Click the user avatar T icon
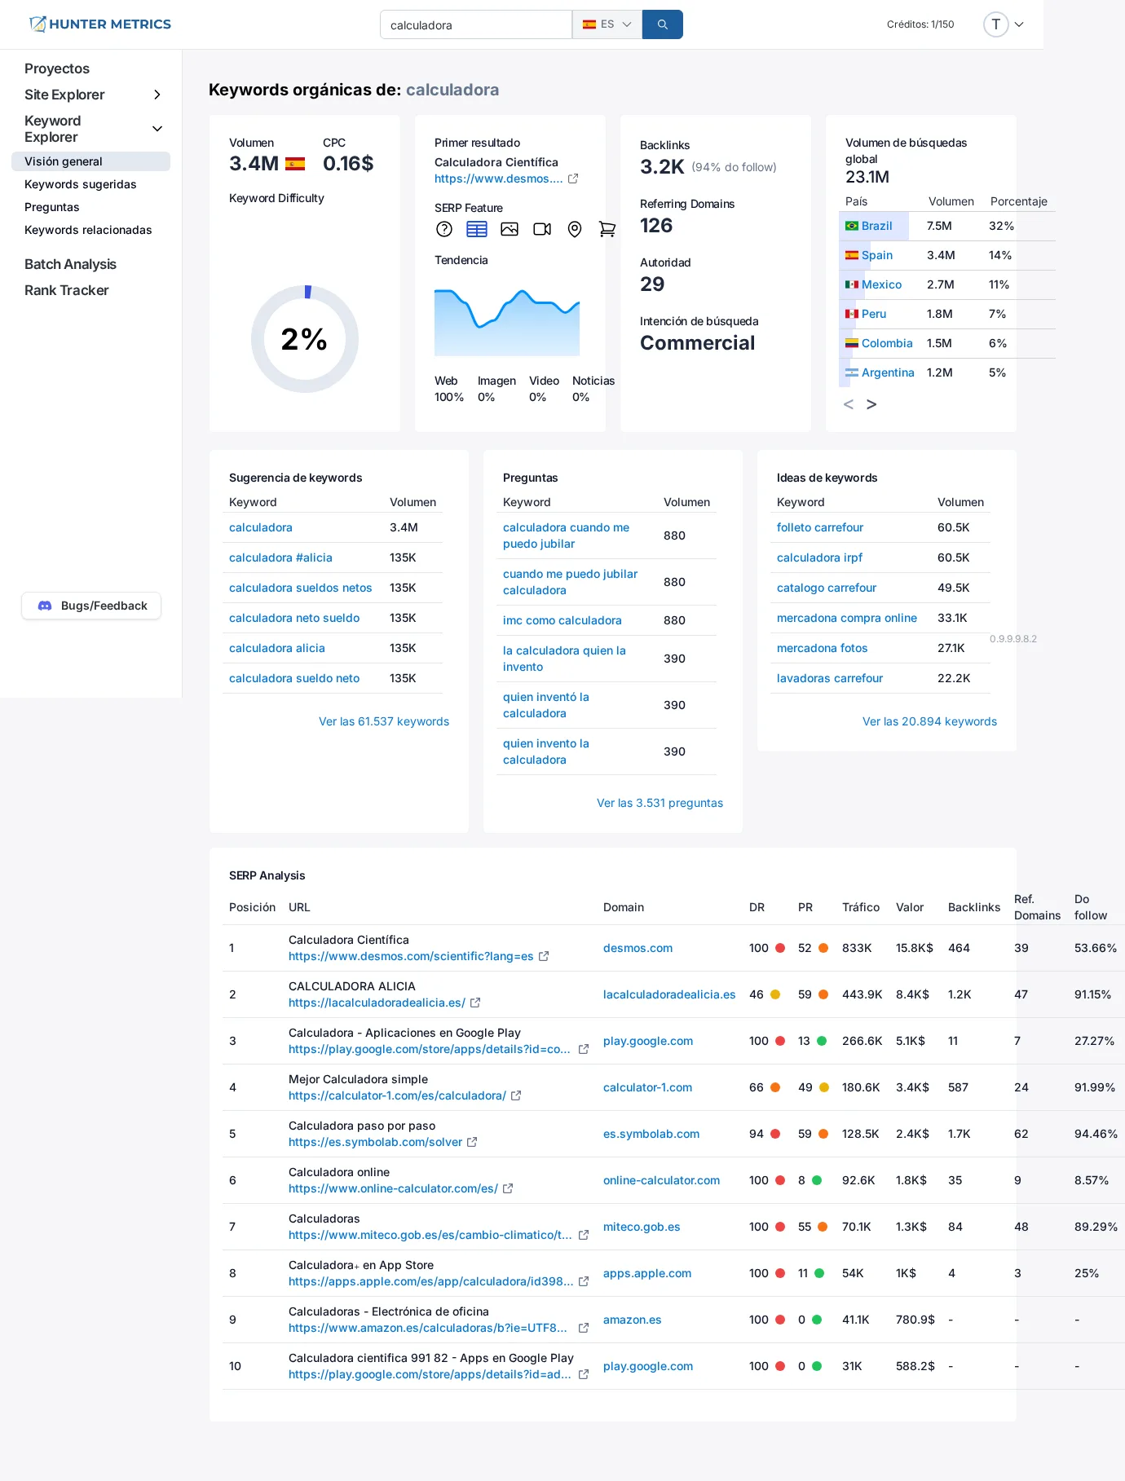The width and height of the screenshot is (1125, 1481). [x=995, y=24]
